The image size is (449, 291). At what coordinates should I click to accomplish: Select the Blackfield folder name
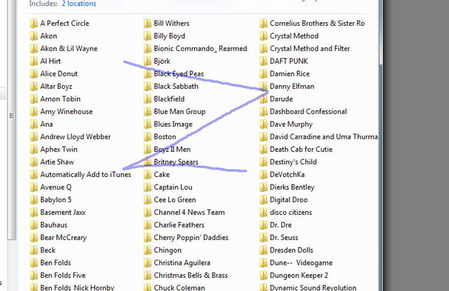pyautogui.click(x=169, y=99)
